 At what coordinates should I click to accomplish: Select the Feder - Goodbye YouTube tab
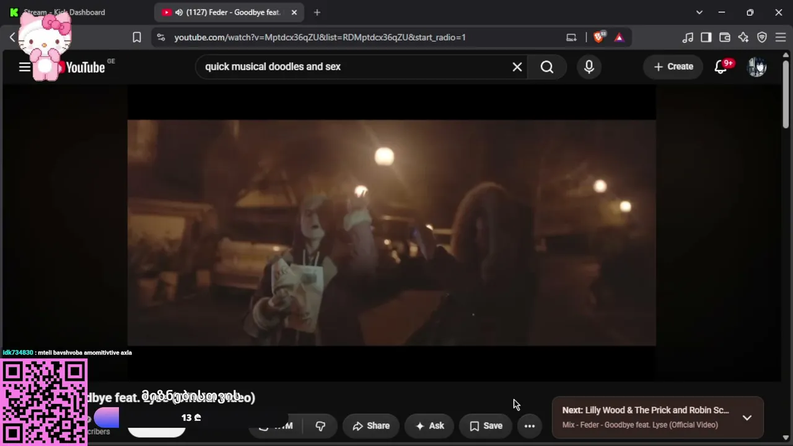(x=229, y=12)
